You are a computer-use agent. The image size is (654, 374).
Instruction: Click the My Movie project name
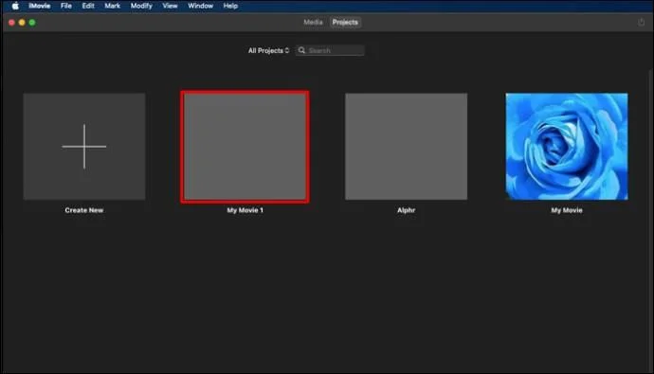[x=567, y=210]
